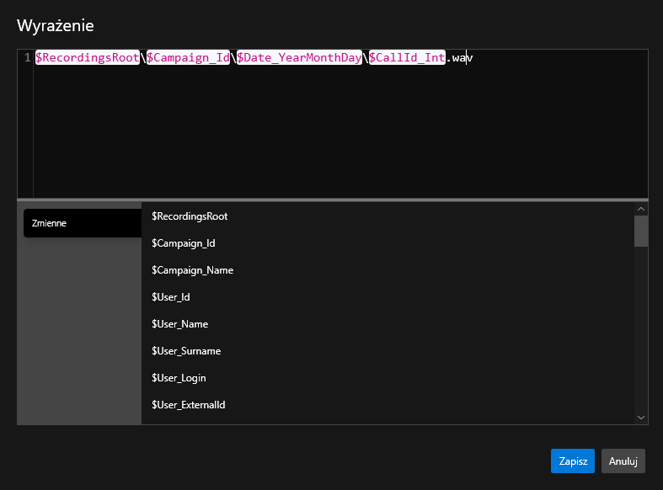Screen dimensions: 663x490
Task: Click $Date_YearMonthDay in the expression editor
Action: pos(300,57)
